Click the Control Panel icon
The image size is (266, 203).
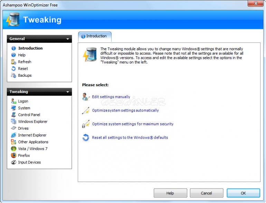(x=13, y=115)
